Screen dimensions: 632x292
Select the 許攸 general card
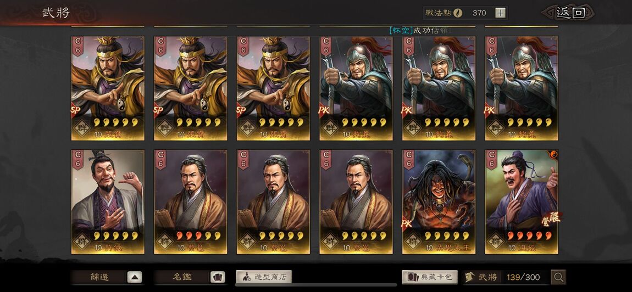108,202
